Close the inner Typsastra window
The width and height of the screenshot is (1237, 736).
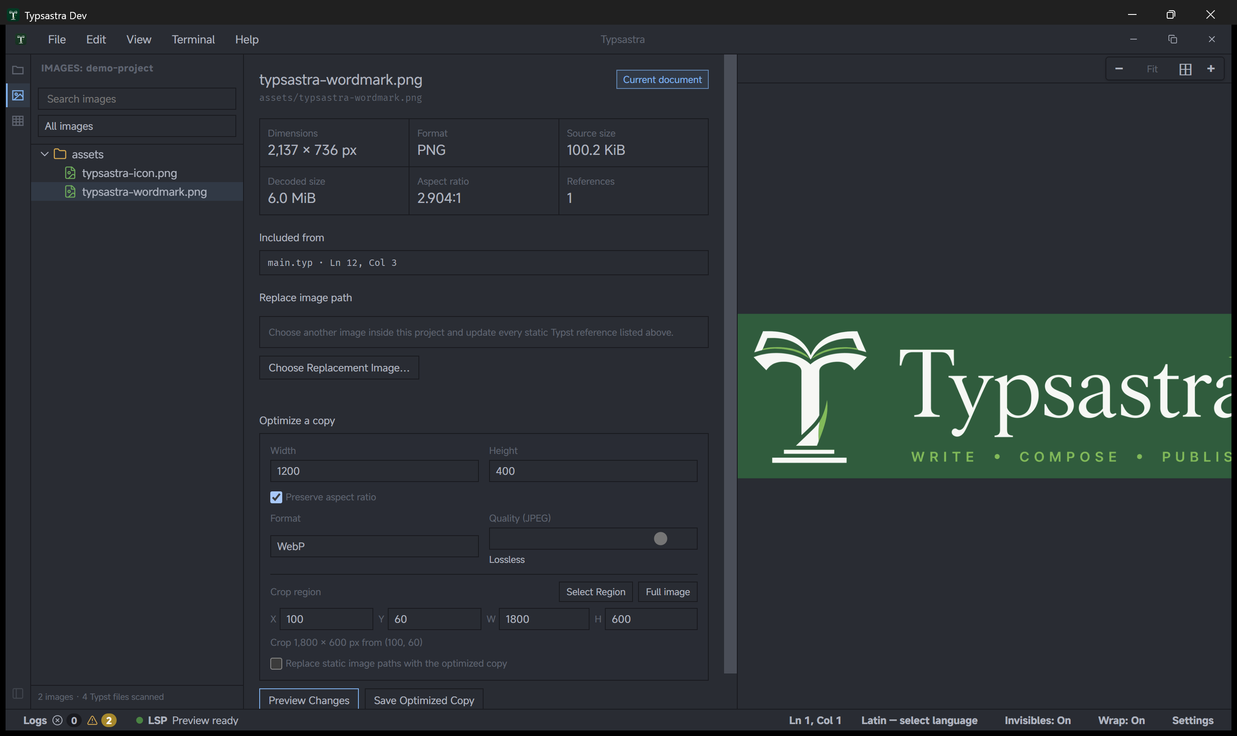[1212, 39]
